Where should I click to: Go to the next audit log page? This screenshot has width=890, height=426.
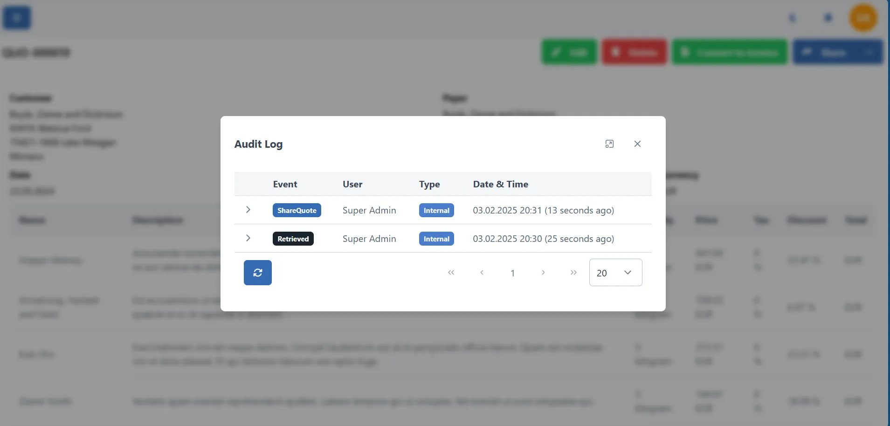(543, 273)
